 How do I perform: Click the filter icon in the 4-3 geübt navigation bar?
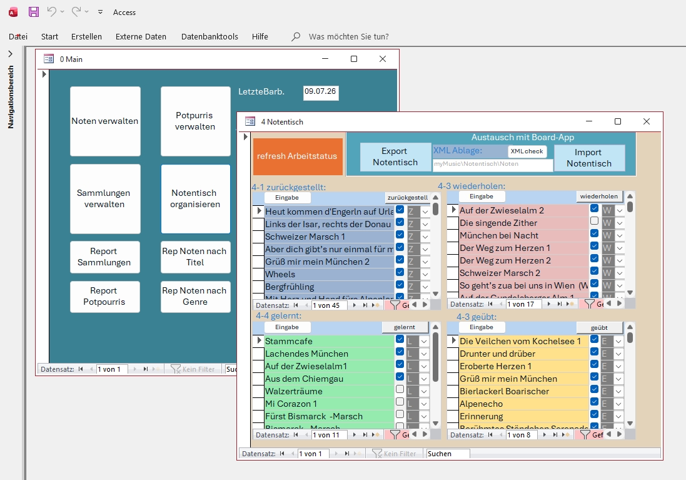585,435
